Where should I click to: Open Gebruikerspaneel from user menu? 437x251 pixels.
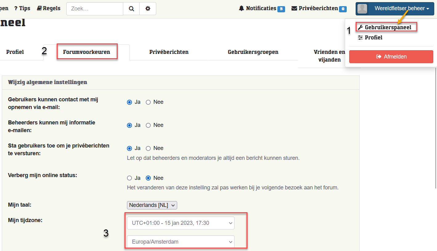click(x=388, y=27)
